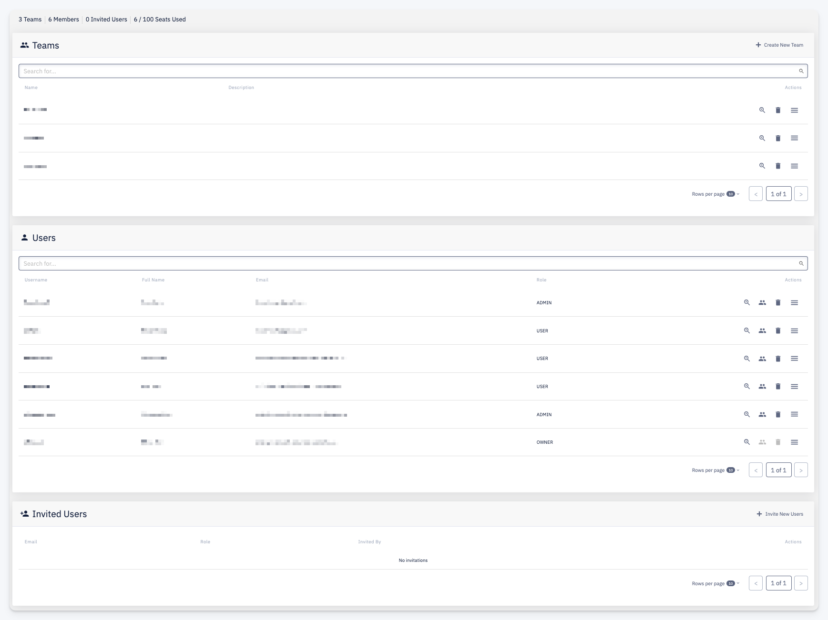The width and height of the screenshot is (828, 620).
Task: Click the '1 of 1' page box in Teams
Action: (778, 194)
